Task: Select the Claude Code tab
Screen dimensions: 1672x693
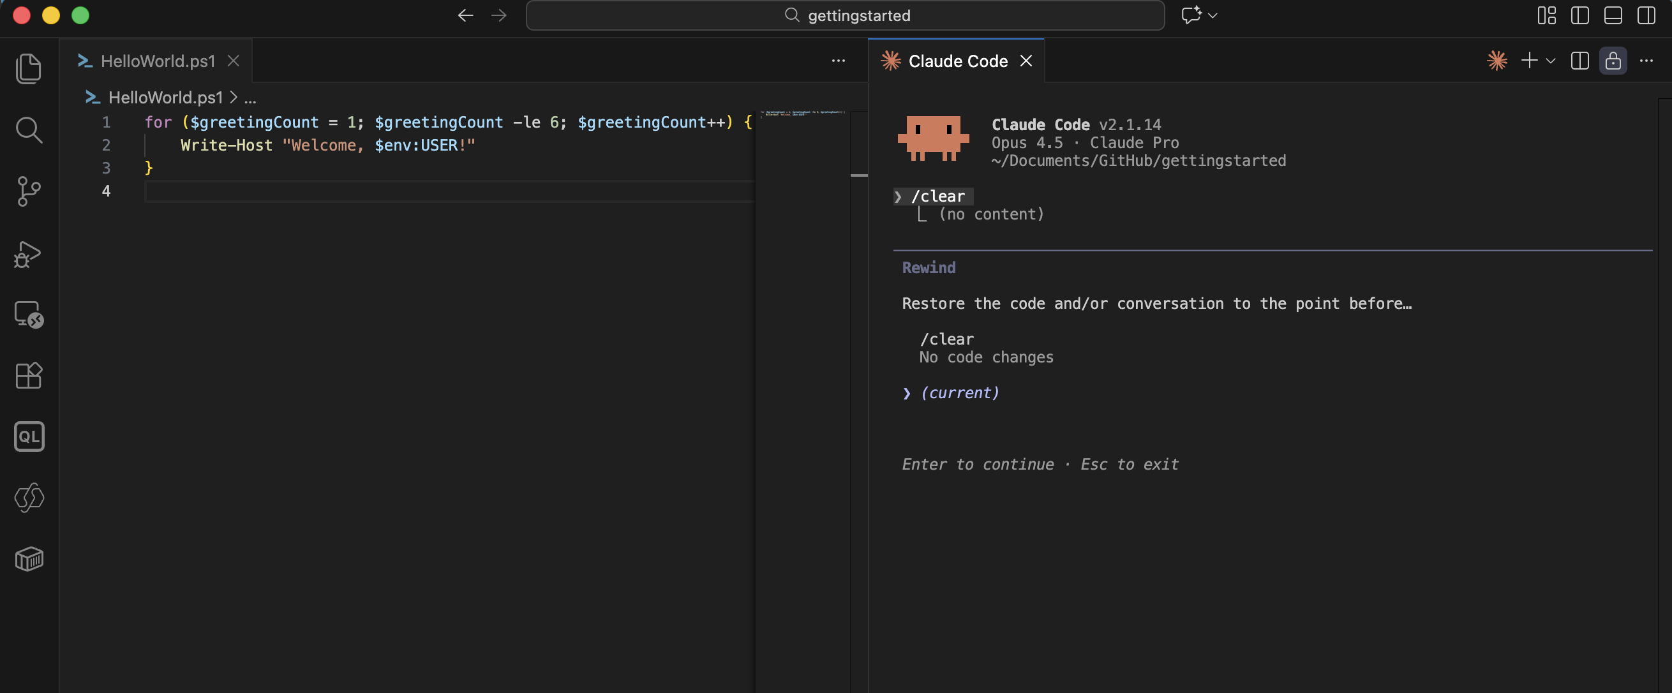Action: point(956,61)
